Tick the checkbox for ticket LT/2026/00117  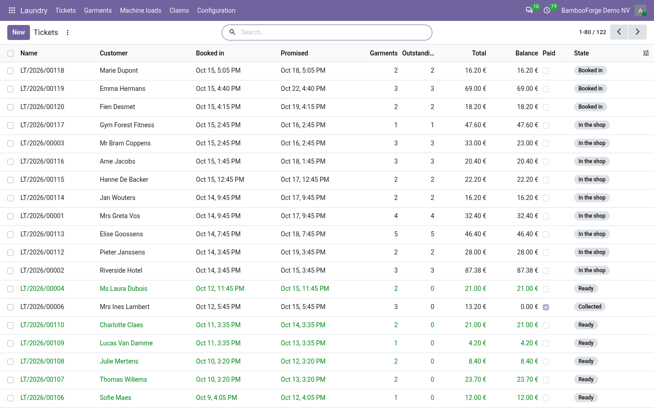[x=10, y=125]
